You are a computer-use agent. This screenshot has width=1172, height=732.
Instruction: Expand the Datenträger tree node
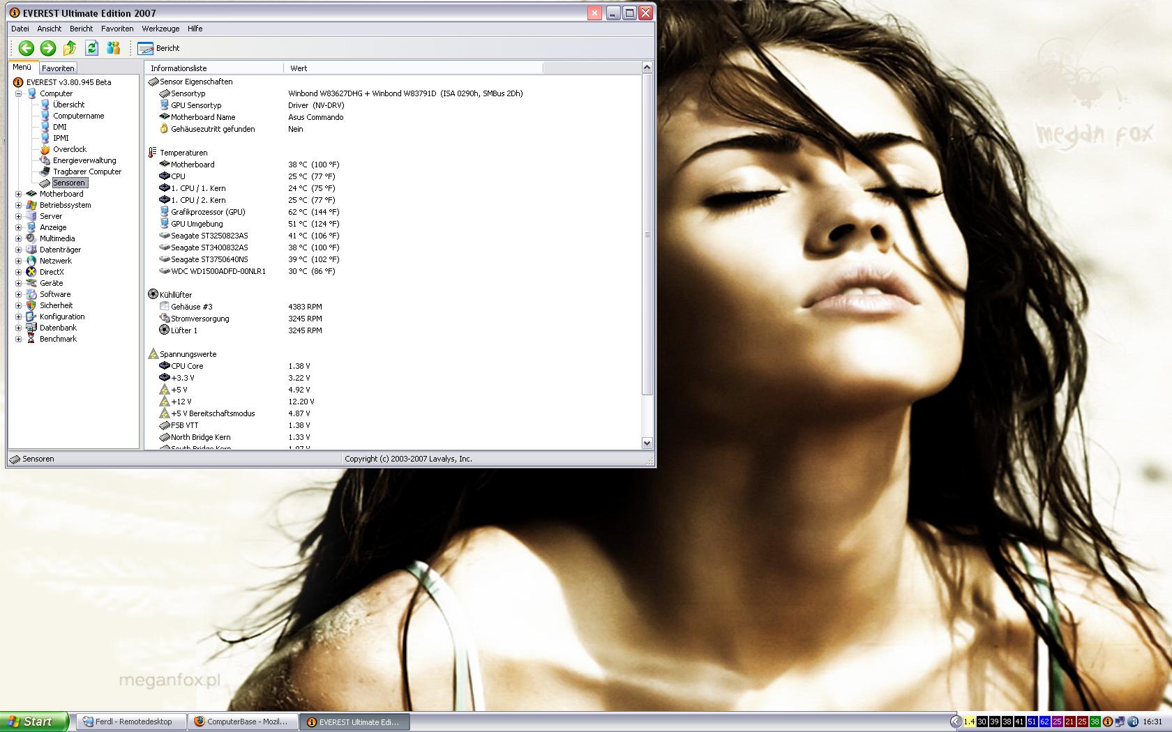19,250
